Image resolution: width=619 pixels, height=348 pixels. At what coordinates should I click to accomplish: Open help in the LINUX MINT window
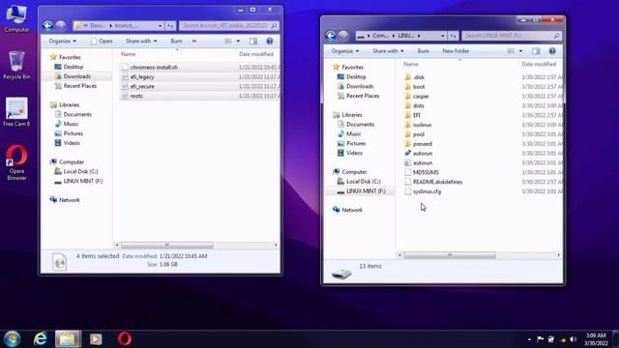pos(552,51)
